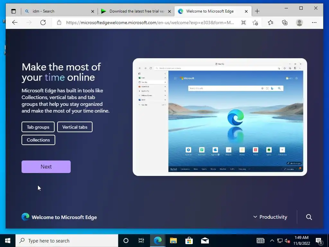Open Microsoft Store from the taskbar
329x247 pixels.
pyautogui.click(x=189, y=241)
